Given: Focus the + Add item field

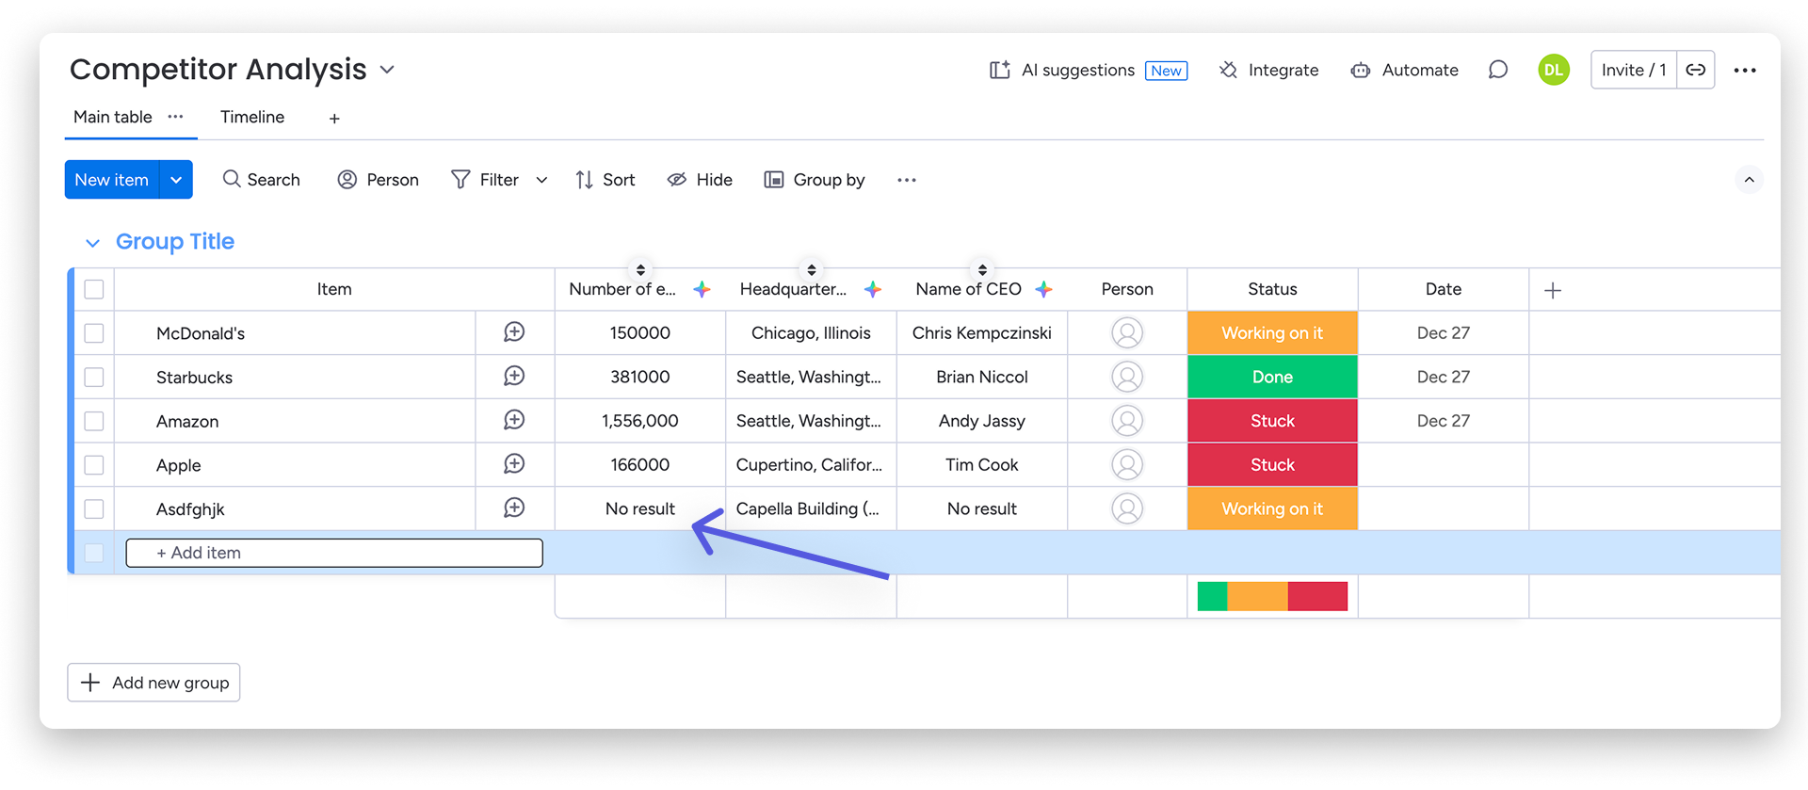Looking at the screenshot, I should [x=334, y=553].
